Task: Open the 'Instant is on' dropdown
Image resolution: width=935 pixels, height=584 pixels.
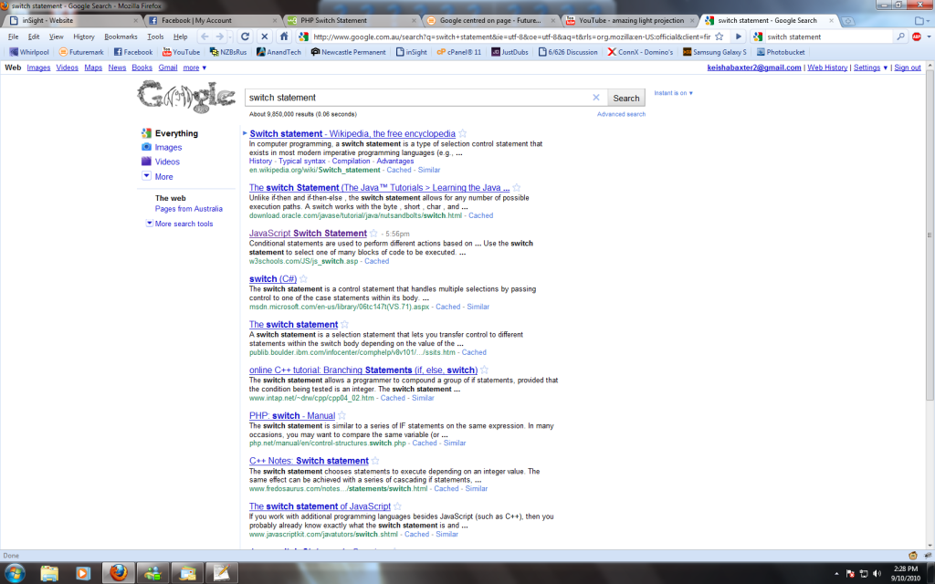Action: point(673,93)
